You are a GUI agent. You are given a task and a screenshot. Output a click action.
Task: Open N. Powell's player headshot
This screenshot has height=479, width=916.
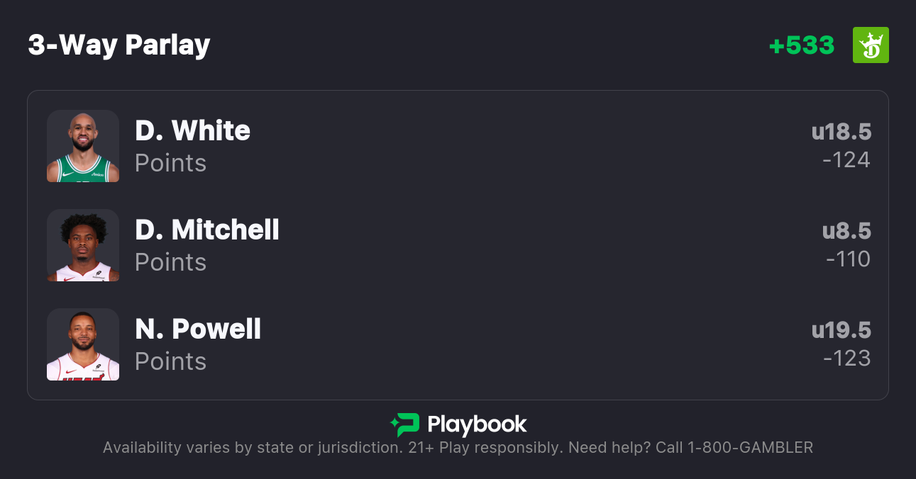83,344
